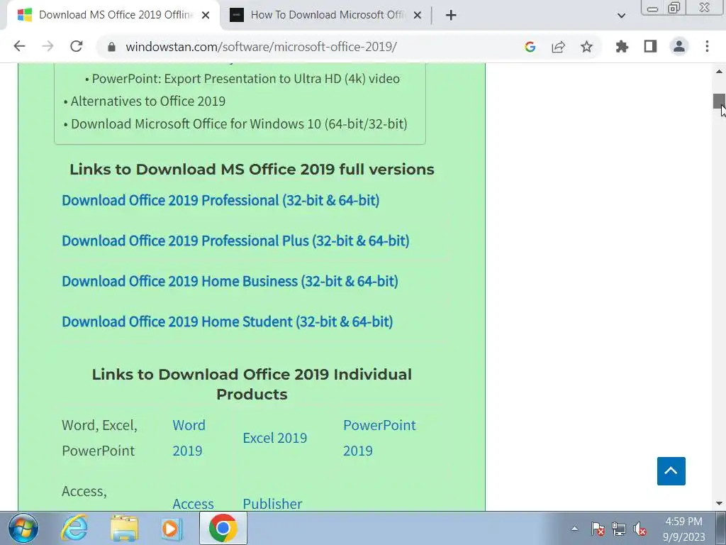Share this page icon
Viewport: 726px width, 545px height.
click(x=559, y=47)
